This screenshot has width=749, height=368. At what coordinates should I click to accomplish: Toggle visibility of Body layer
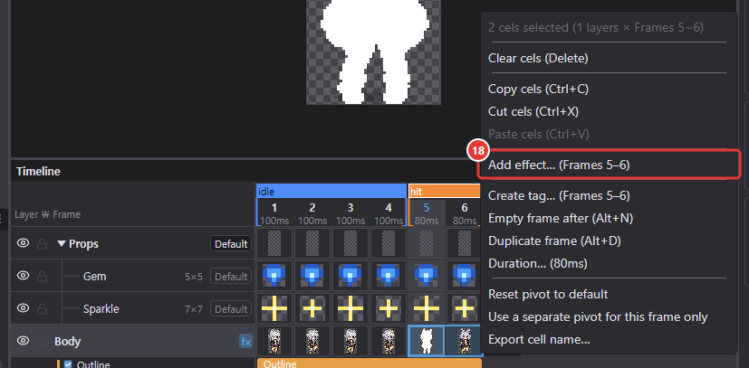point(23,341)
